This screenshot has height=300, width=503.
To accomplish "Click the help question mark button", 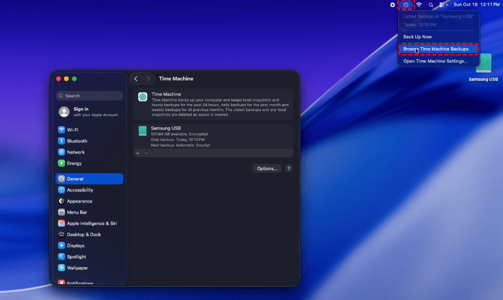I will click(289, 169).
